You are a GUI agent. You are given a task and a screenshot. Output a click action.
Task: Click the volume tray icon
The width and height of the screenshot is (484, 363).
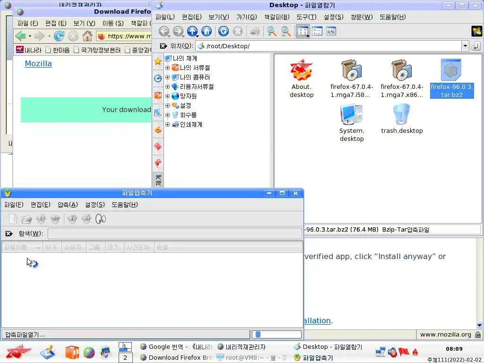(392, 352)
